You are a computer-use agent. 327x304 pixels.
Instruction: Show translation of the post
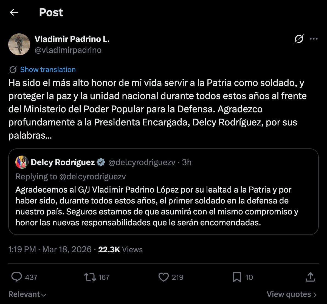click(x=47, y=70)
